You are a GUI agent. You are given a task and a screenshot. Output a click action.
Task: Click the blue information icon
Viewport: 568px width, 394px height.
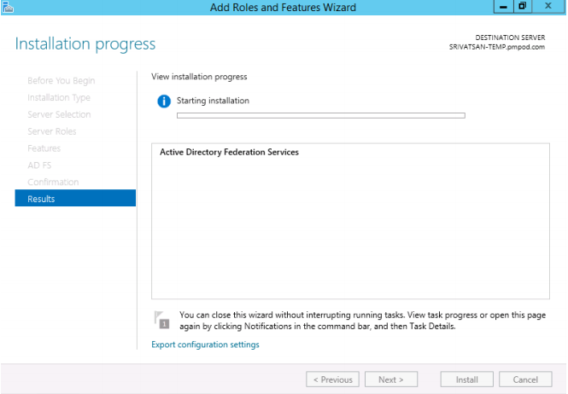point(164,101)
